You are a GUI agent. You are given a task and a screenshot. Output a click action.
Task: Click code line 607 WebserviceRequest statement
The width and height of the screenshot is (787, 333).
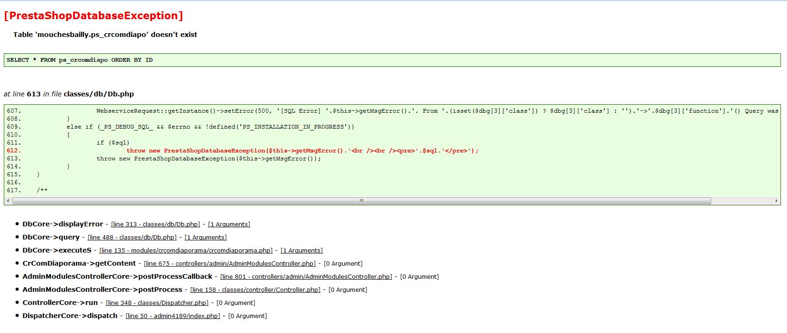pos(438,111)
